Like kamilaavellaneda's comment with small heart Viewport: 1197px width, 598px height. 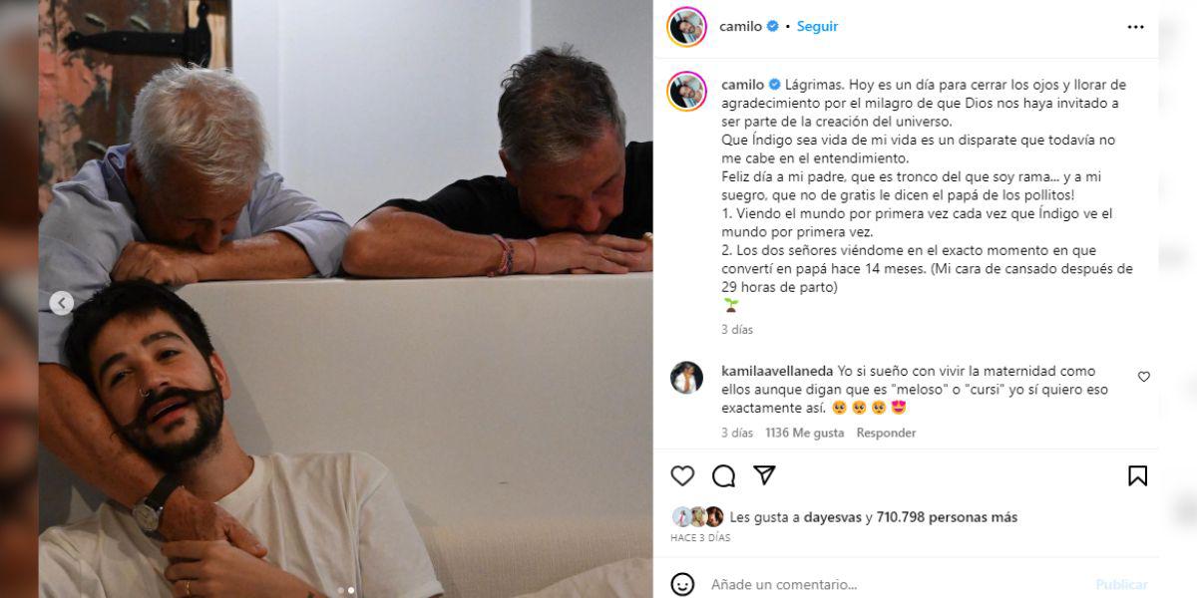[x=1143, y=377]
